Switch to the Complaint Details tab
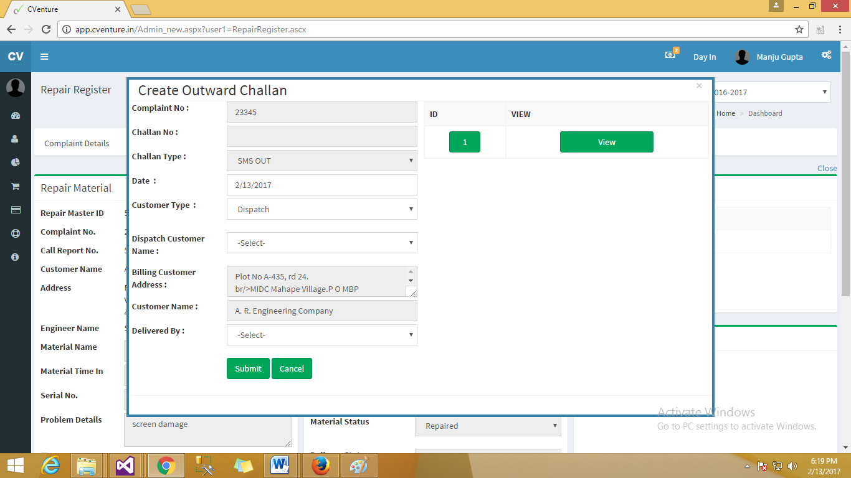 77,143
